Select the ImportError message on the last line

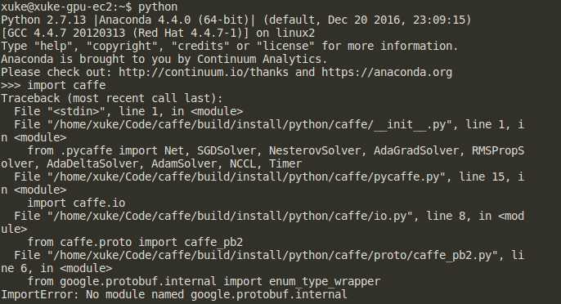coord(174,294)
